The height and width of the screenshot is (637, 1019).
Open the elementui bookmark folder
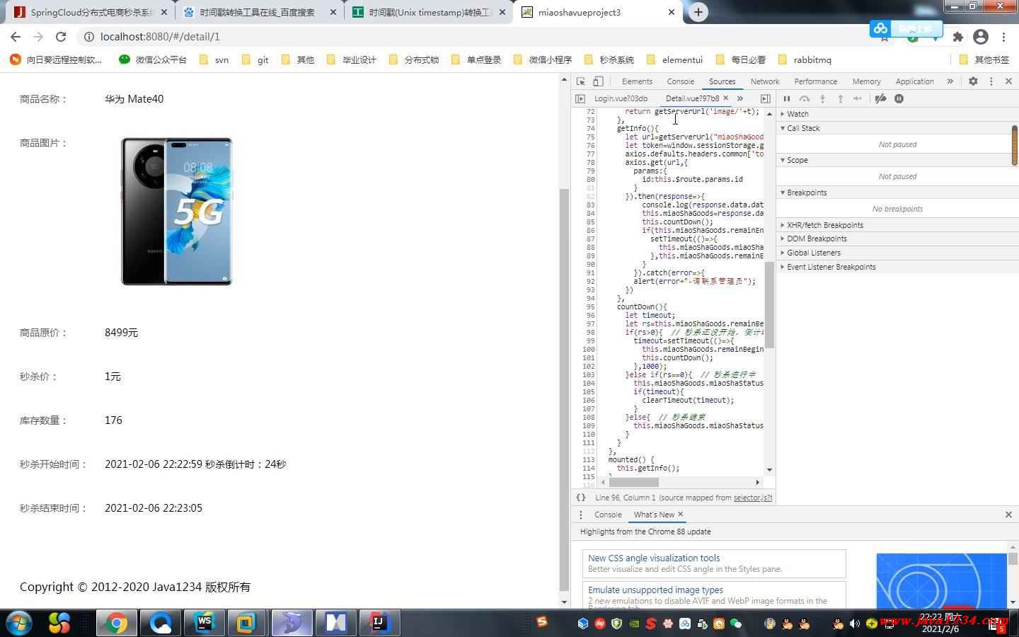pyautogui.click(x=675, y=59)
